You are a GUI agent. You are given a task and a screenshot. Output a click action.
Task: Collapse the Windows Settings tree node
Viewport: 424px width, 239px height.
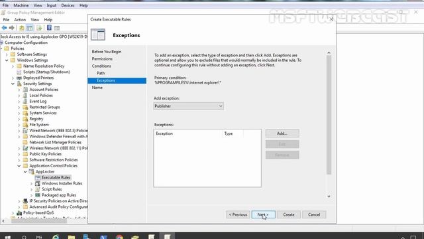7,60
